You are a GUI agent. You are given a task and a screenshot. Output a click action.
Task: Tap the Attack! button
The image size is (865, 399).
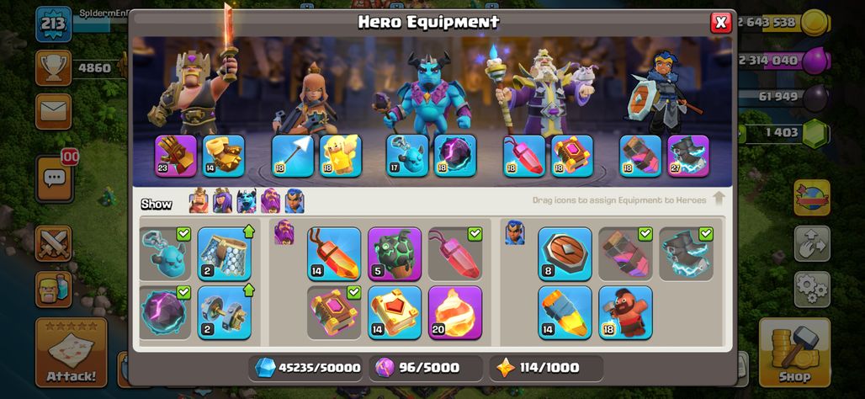[72, 352]
